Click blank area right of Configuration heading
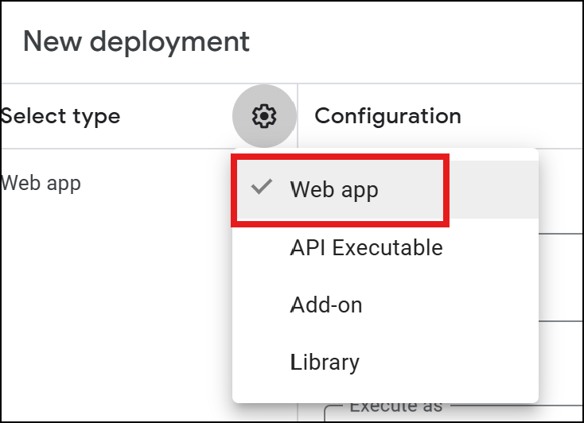 (521, 116)
